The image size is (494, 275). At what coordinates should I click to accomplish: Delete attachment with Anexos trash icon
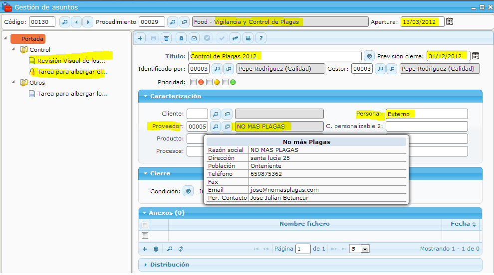point(156,249)
